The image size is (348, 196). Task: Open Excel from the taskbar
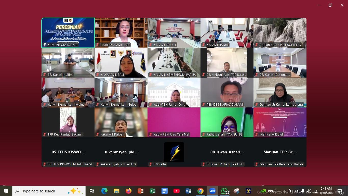(x=152, y=191)
